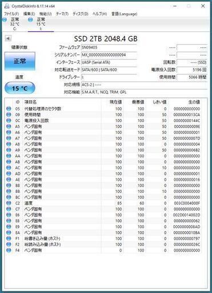Image resolution: width=212 pixels, height=293 pixels.
Task: Click the disk title SSD 2TB 2048.4 GB
Action: 106,39
